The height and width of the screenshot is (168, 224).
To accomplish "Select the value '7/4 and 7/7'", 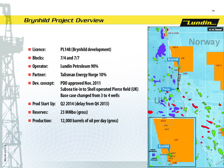I will [x=70, y=58].
